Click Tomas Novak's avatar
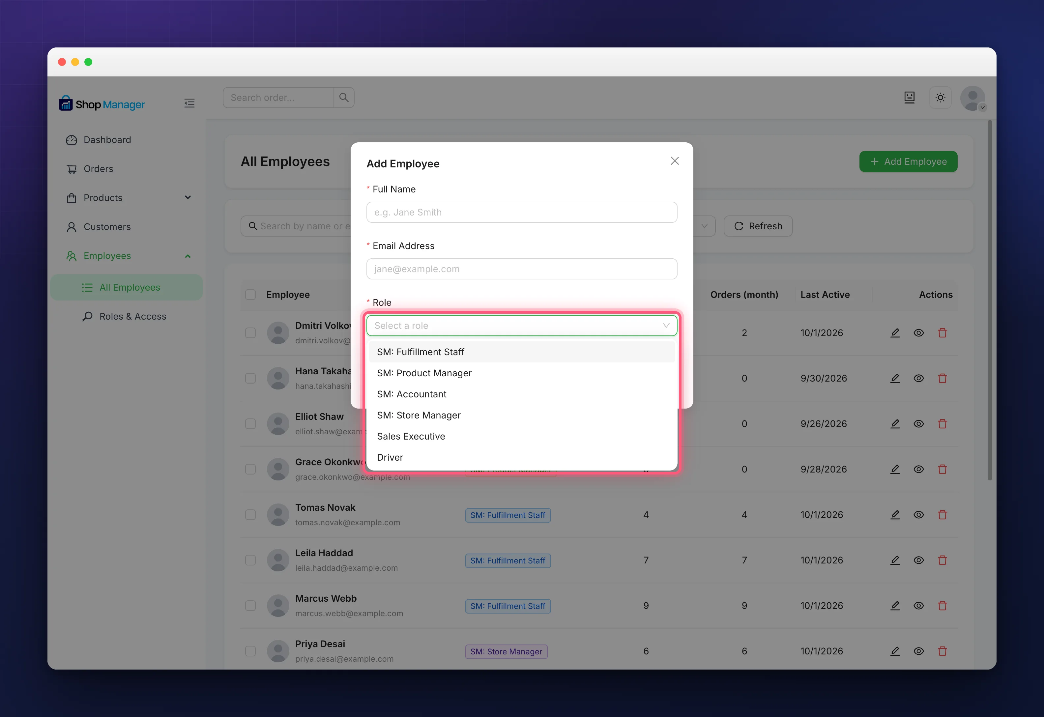 (278, 515)
